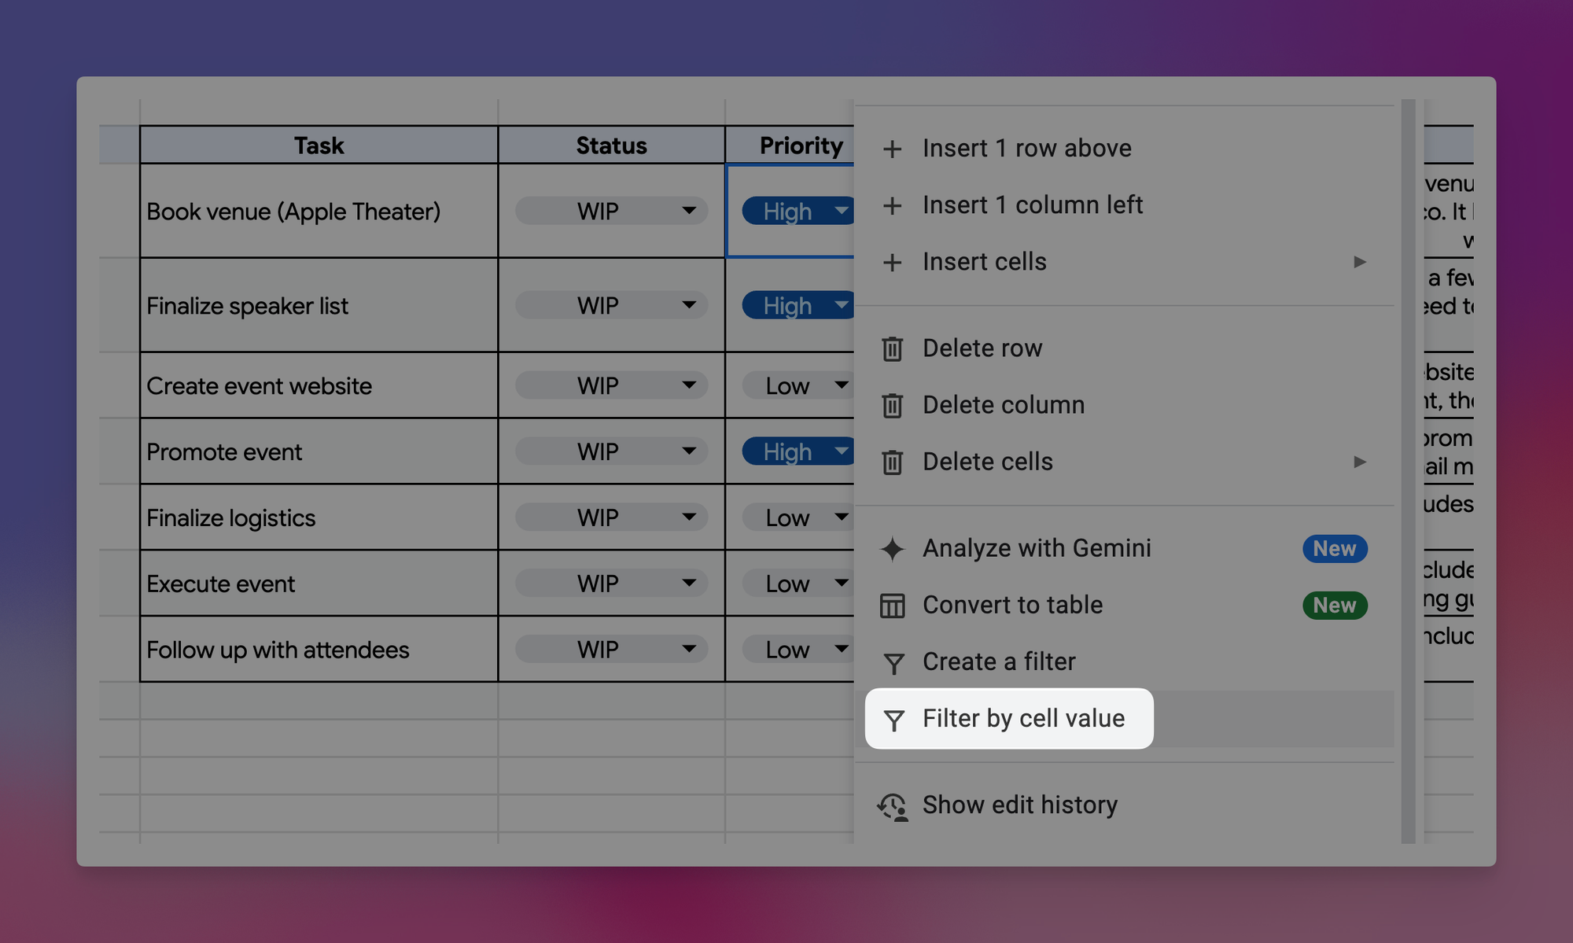1573x943 pixels.
Task: Click the table icon for Convert to table
Action: point(892,606)
